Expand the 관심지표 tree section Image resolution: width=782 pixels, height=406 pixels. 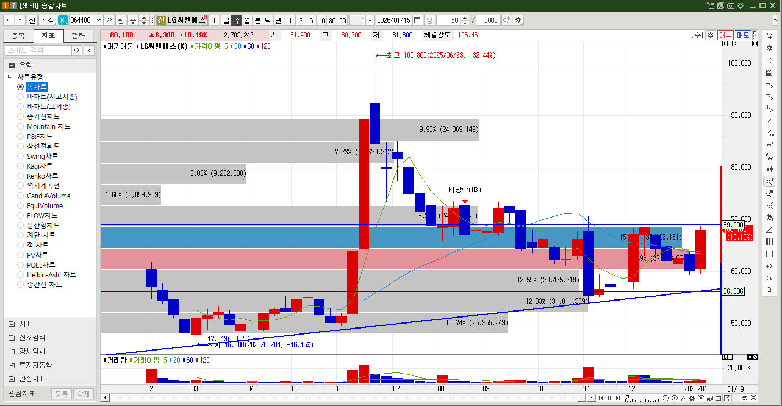pyautogui.click(x=12, y=379)
